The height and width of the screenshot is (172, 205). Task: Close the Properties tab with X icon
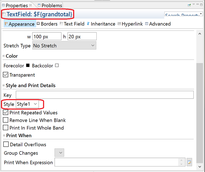point(31,5)
